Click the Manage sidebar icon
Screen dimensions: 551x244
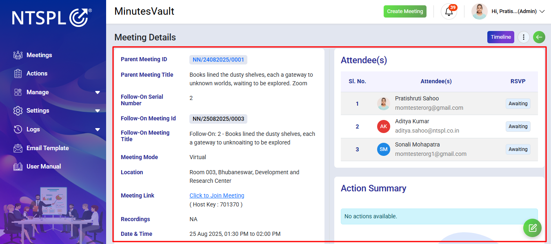point(18,92)
